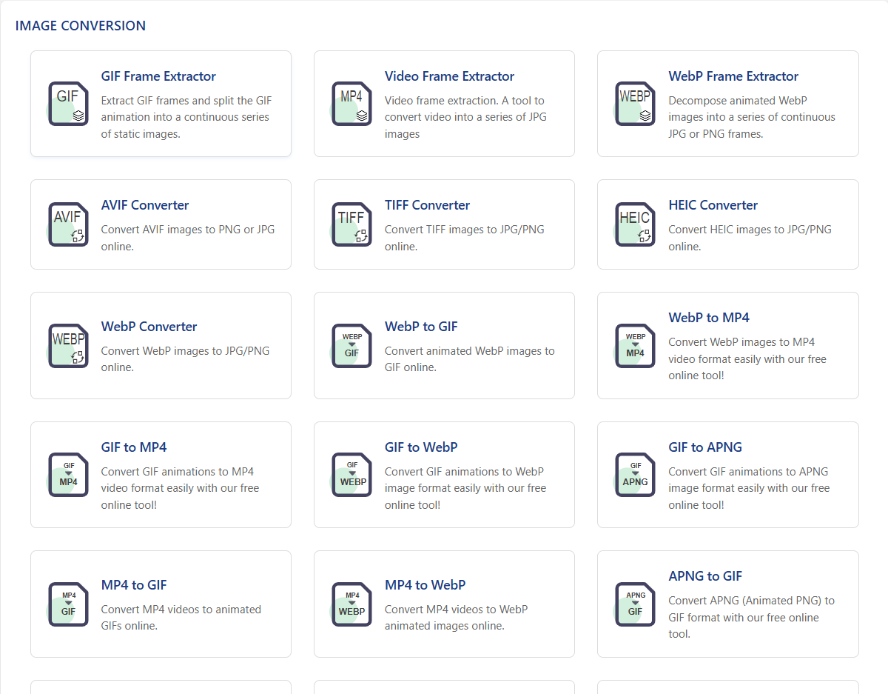Open the WebP to GIF title
The image size is (888, 694).
point(421,327)
